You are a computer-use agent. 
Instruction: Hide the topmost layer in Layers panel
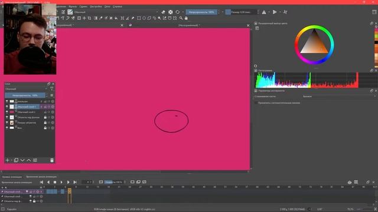tap(6, 101)
